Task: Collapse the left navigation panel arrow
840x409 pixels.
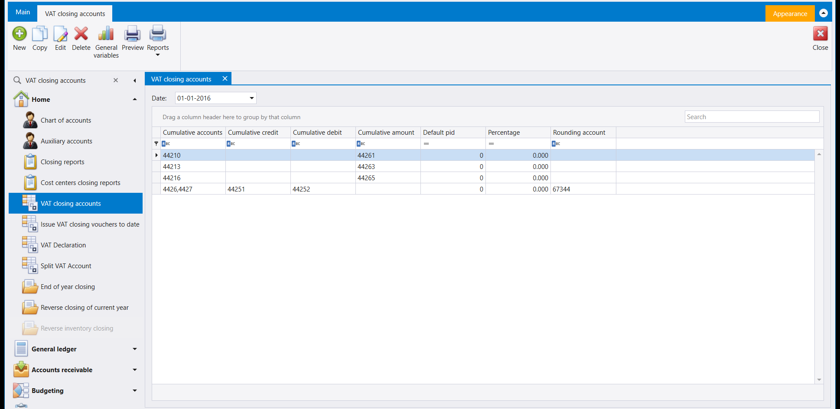Action: [x=135, y=81]
